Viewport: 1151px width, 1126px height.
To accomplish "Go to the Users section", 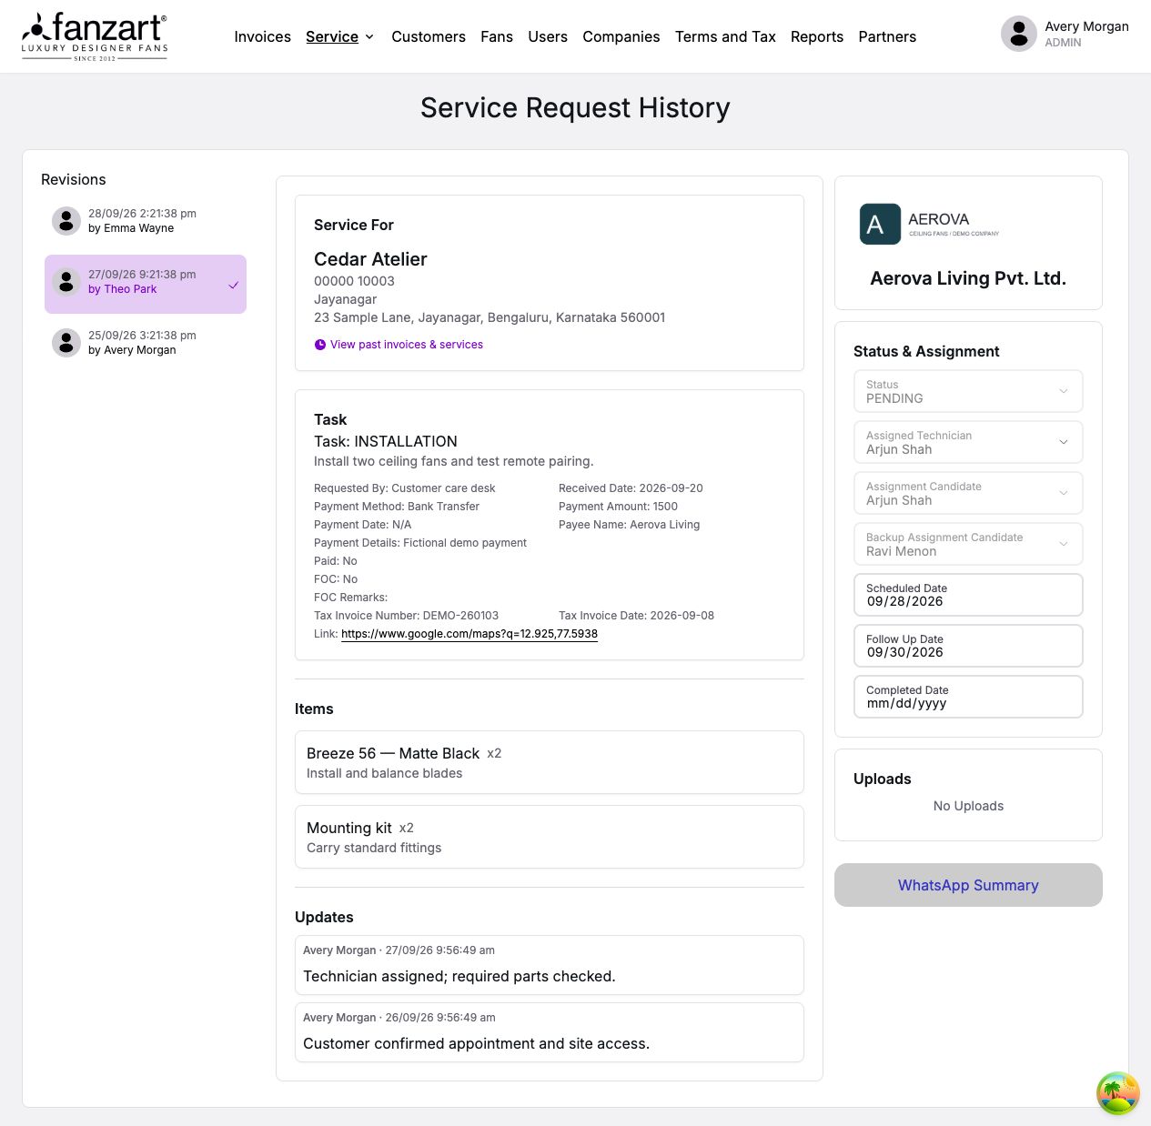I will [548, 36].
